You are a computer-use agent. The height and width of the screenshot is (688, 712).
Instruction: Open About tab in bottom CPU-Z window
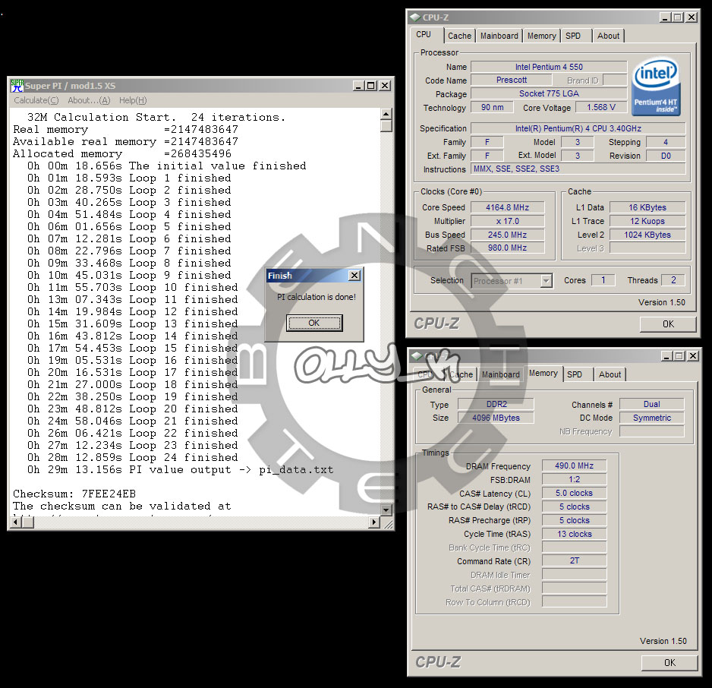(x=610, y=374)
